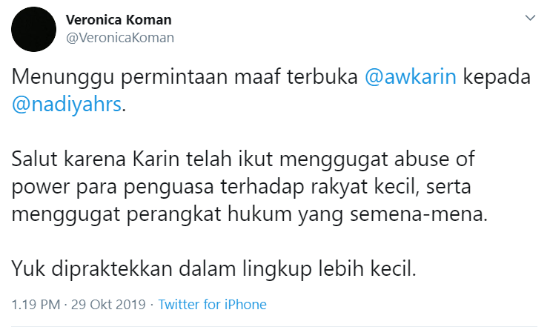Click the phrase perangkat hukum

pos(209,214)
